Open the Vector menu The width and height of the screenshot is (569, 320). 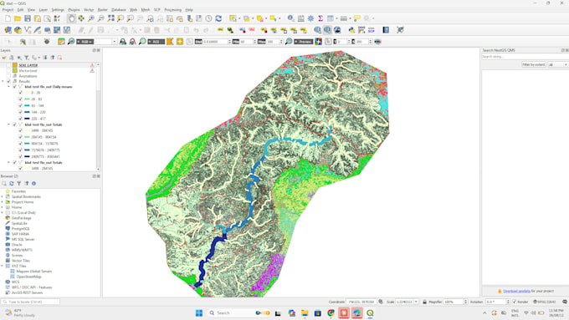(89, 10)
